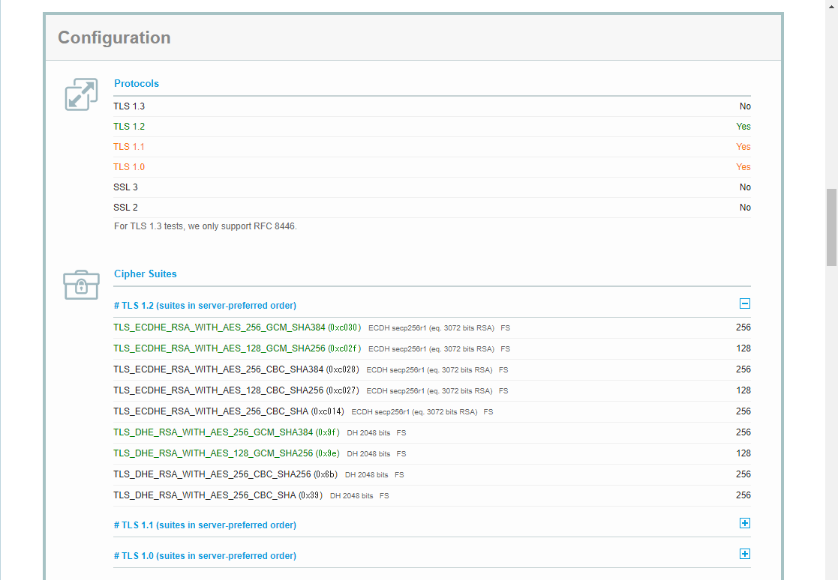Click 'ECDH secp256r1 (eq. 3072 bits RSA)' on the 0xc030 row
This screenshot has height=580, width=838.
coord(431,328)
